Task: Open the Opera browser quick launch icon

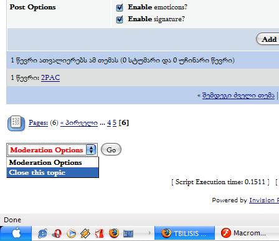Action: pyautogui.click(x=57, y=234)
